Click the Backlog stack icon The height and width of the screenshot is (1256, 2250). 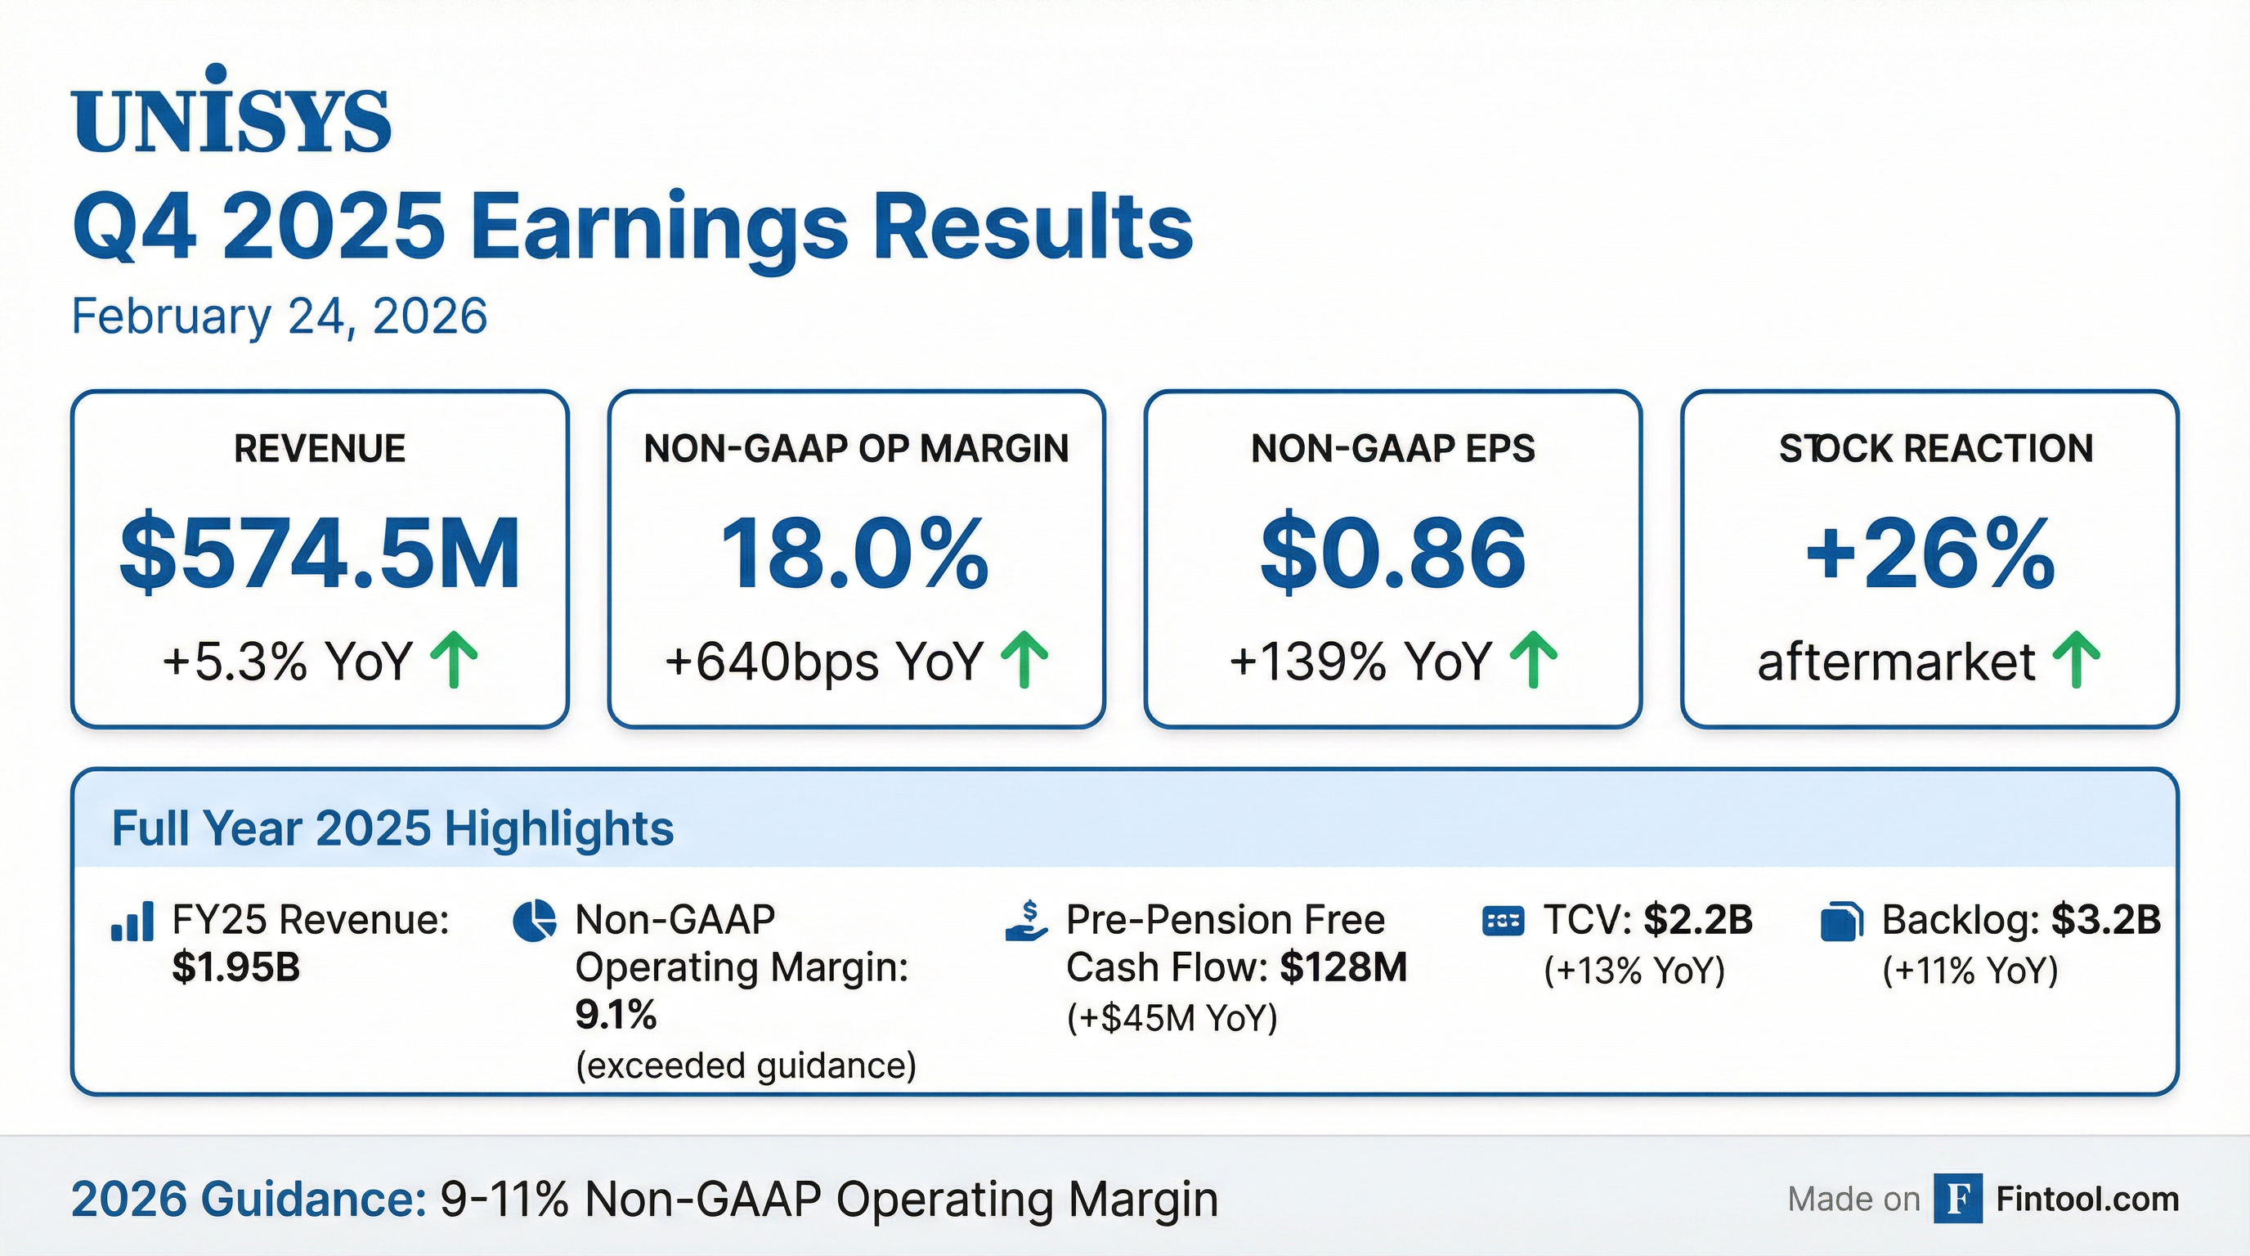[1841, 922]
